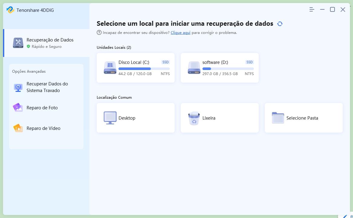Image resolution: width=353 pixels, height=218 pixels.
Task: Open Reparo de Foto option
Action: click(x=42, y=108)
